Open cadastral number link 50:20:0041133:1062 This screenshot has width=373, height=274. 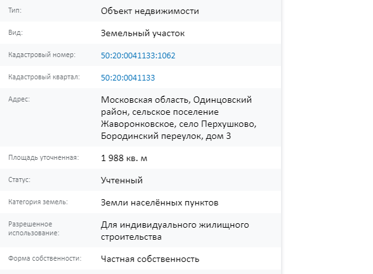point(138,55)
